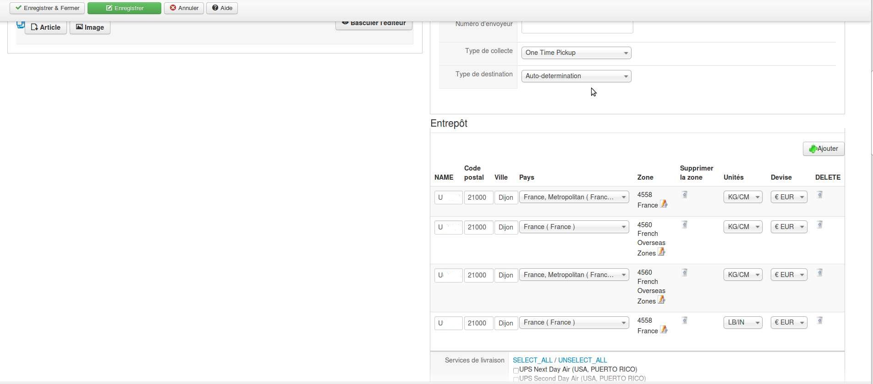Remove the zone from the second warehouse row

[684, 224]
